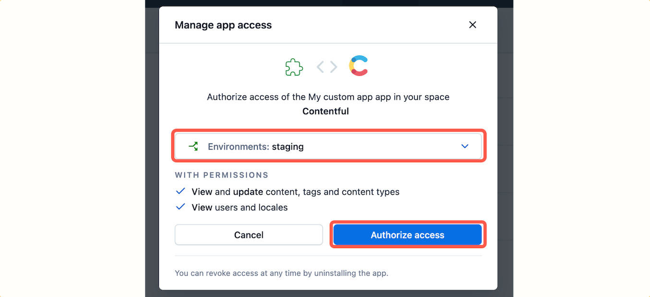The image size is (650, 297).
Task: Click the 'staging' environment value text
Action: tap(288, 147)
